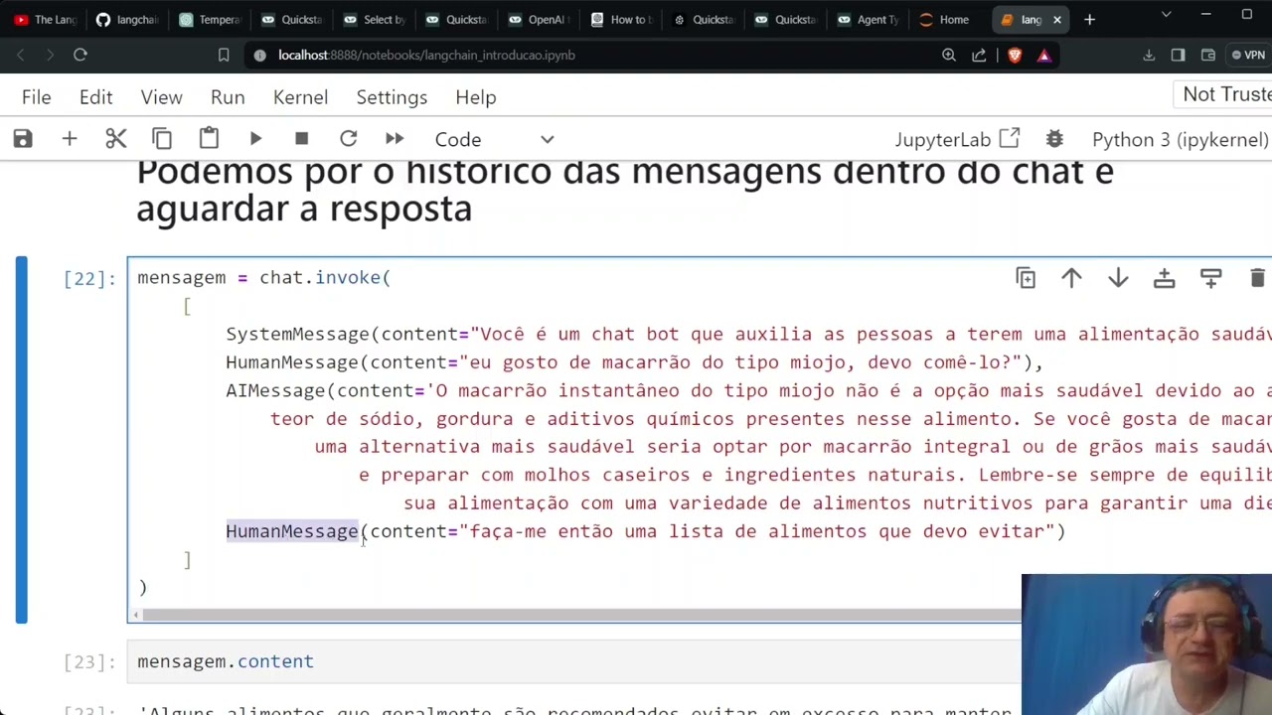Restart kernel and run all cells icon
Screen dimensions: 1272x715
pos(395,139)
